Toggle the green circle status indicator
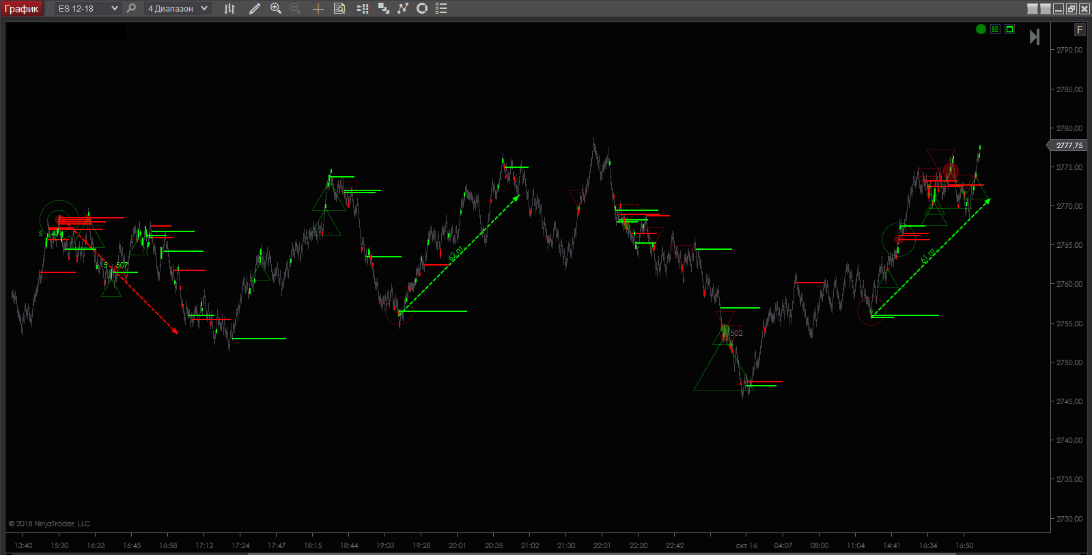The image size is (1092, 555). 981,29
